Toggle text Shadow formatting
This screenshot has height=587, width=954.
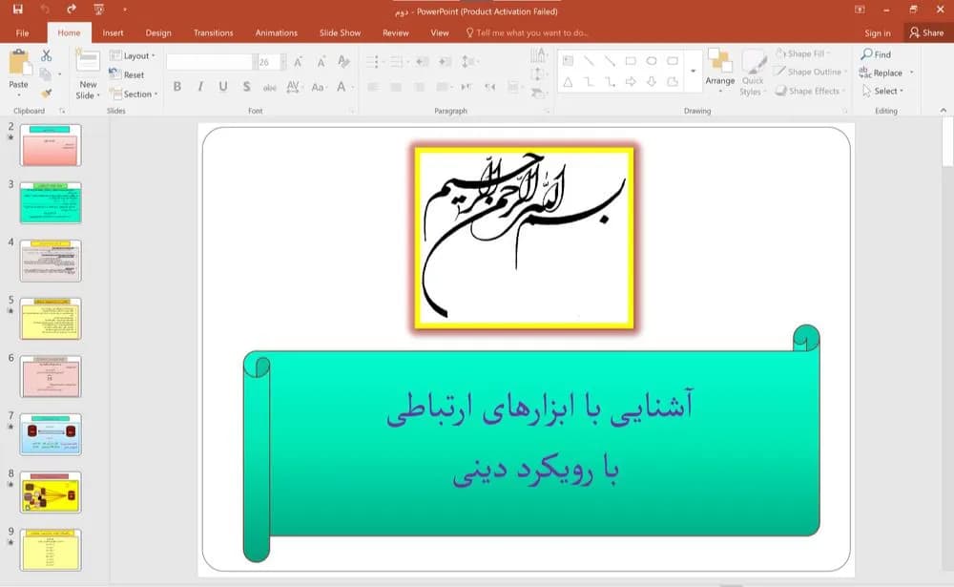click(x=246, y=87)
